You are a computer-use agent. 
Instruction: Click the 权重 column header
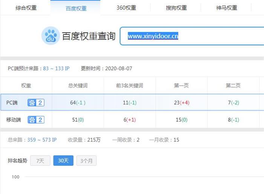point(26,86)
